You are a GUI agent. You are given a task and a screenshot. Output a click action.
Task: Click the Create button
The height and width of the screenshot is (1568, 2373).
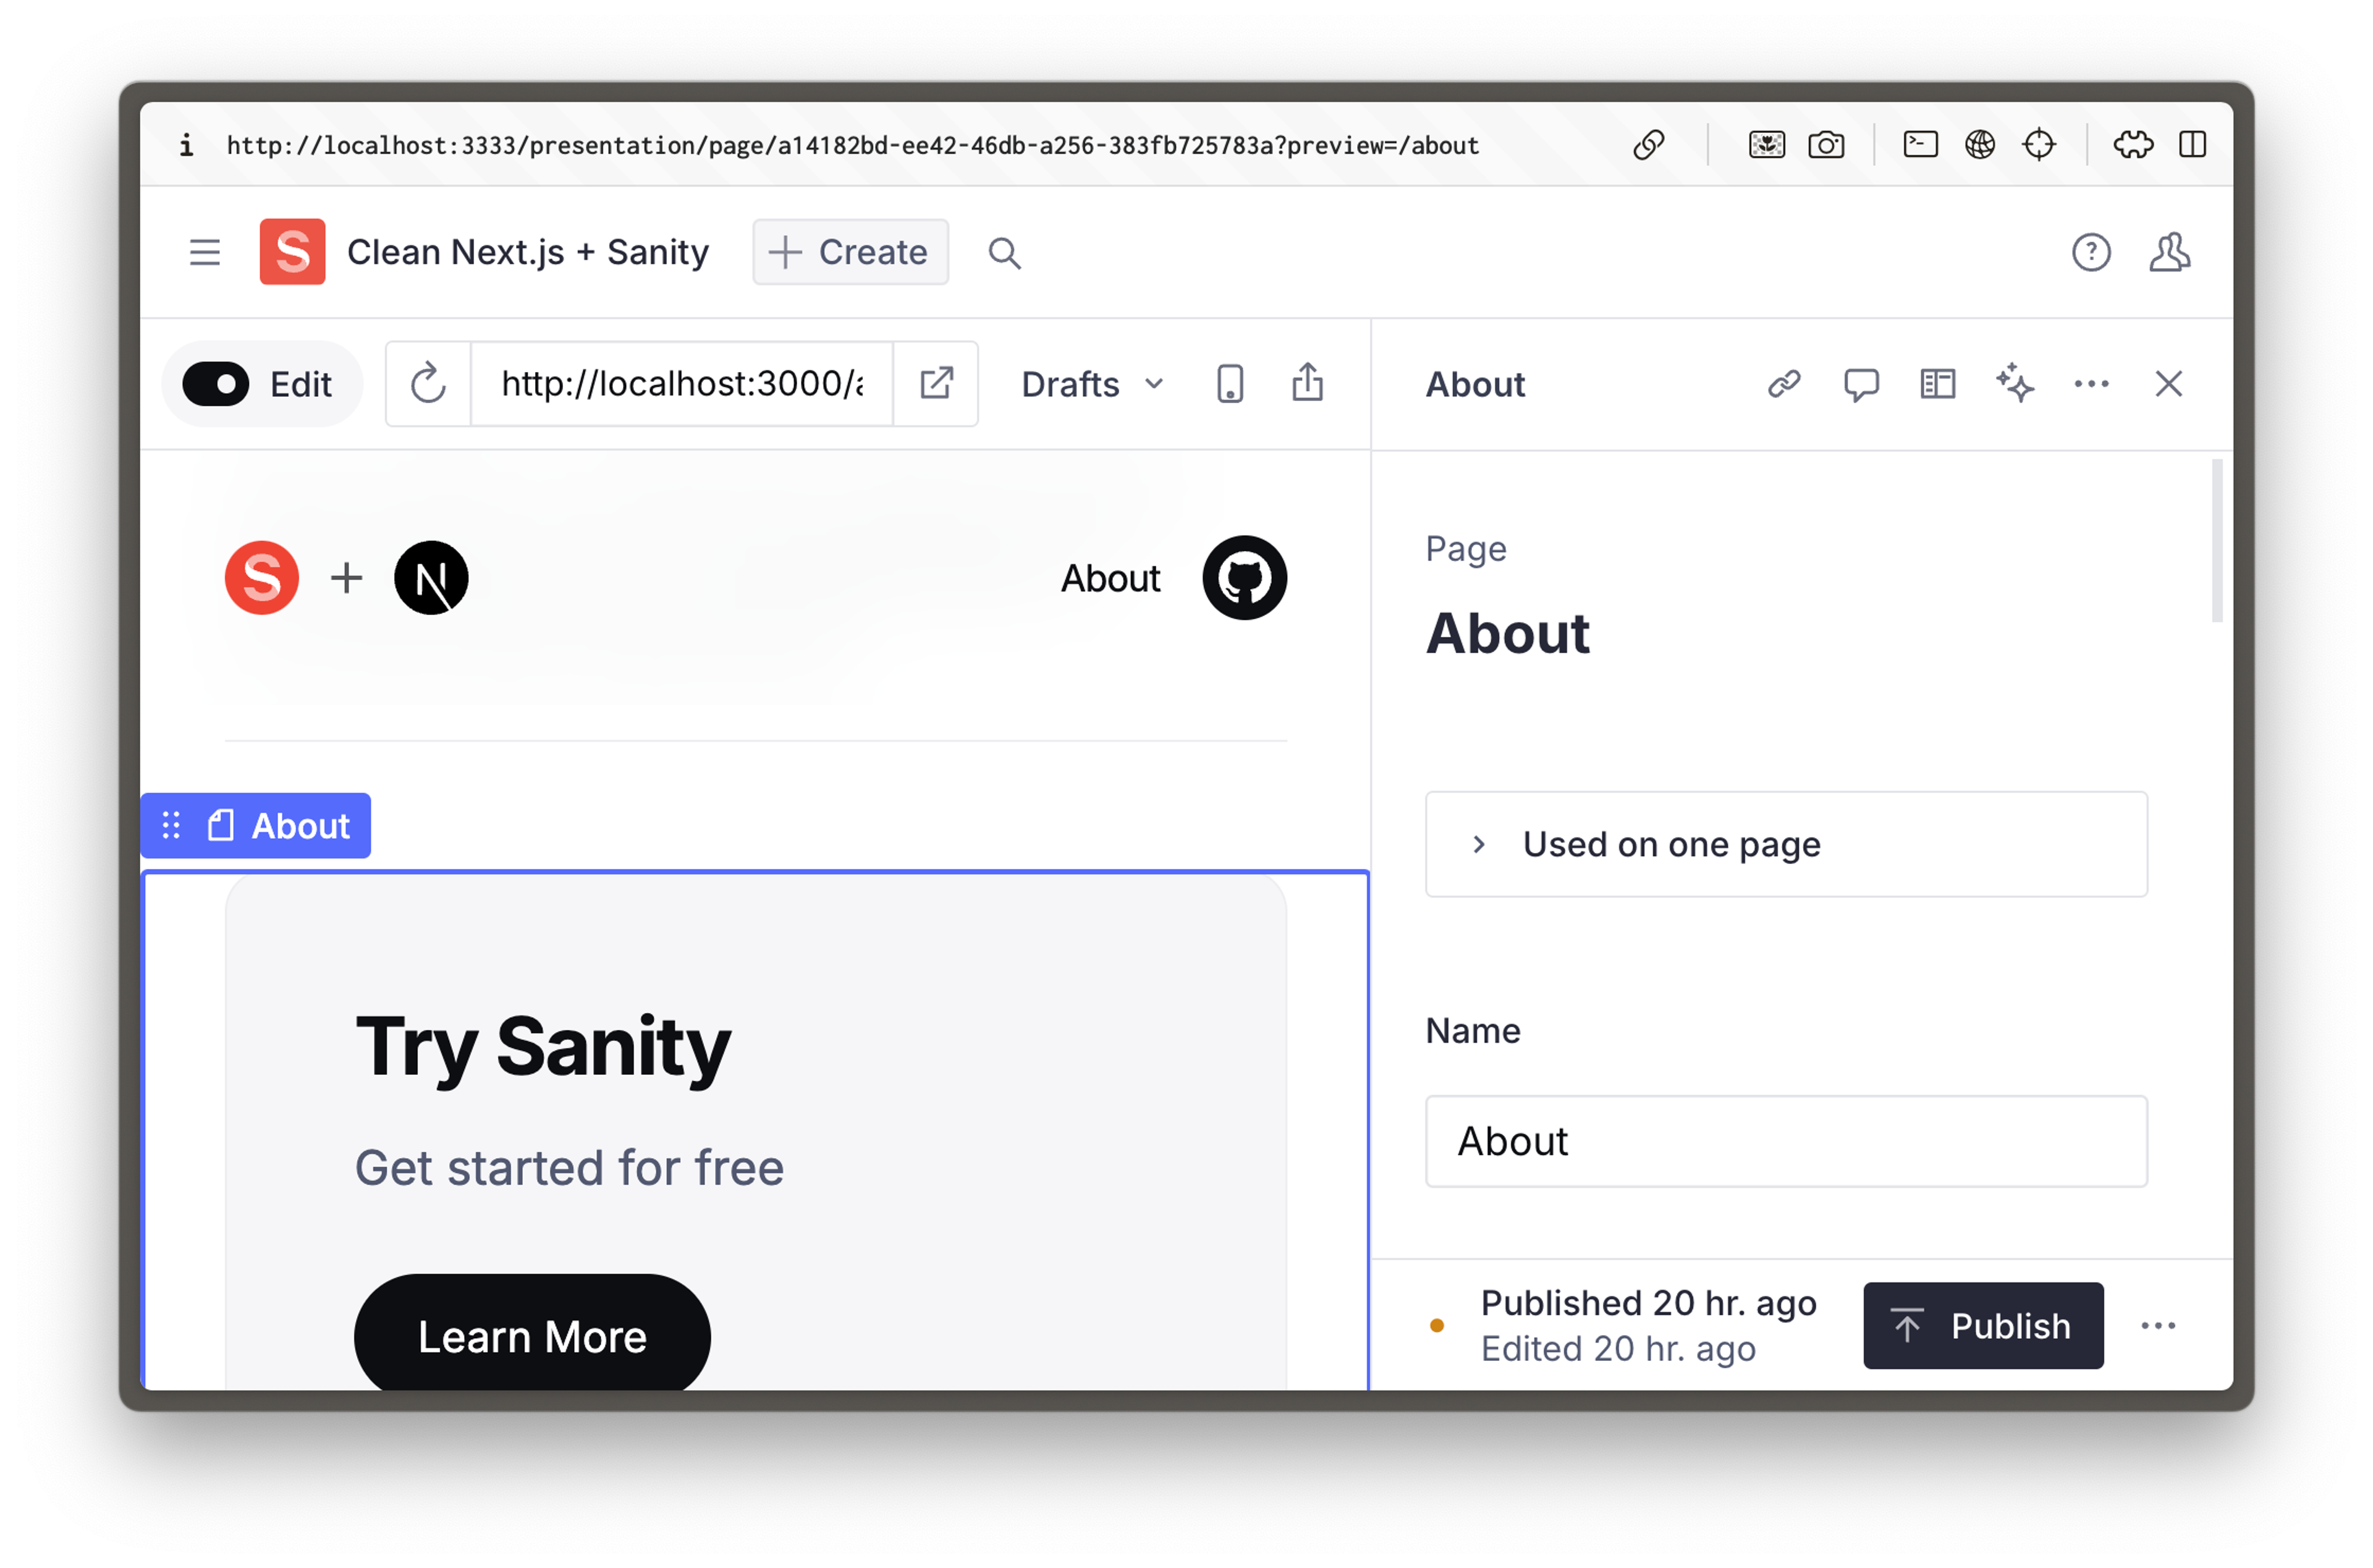(x=850, y=252)
